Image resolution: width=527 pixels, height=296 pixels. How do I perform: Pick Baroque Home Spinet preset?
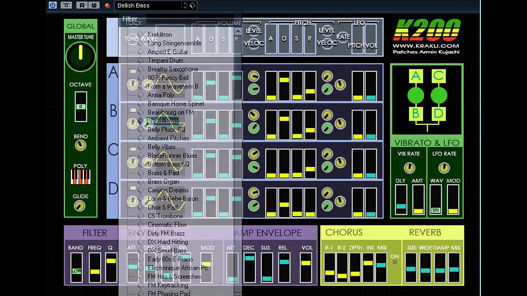[x=176, y=104]
